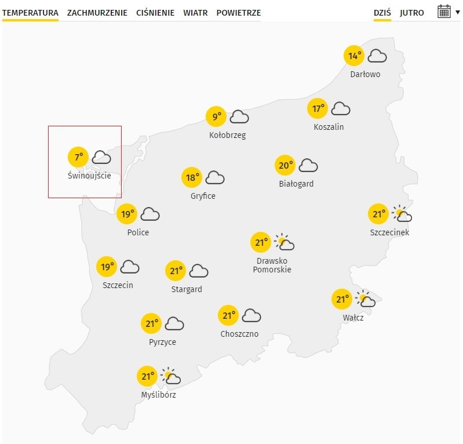463x444 pixels.
Task: Open the WIATR tab
Action: [195, 13]
